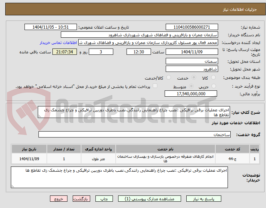Viewport: 266px width, 208px height.
Task: Click the شماره نیاز label
Action: 250,27
